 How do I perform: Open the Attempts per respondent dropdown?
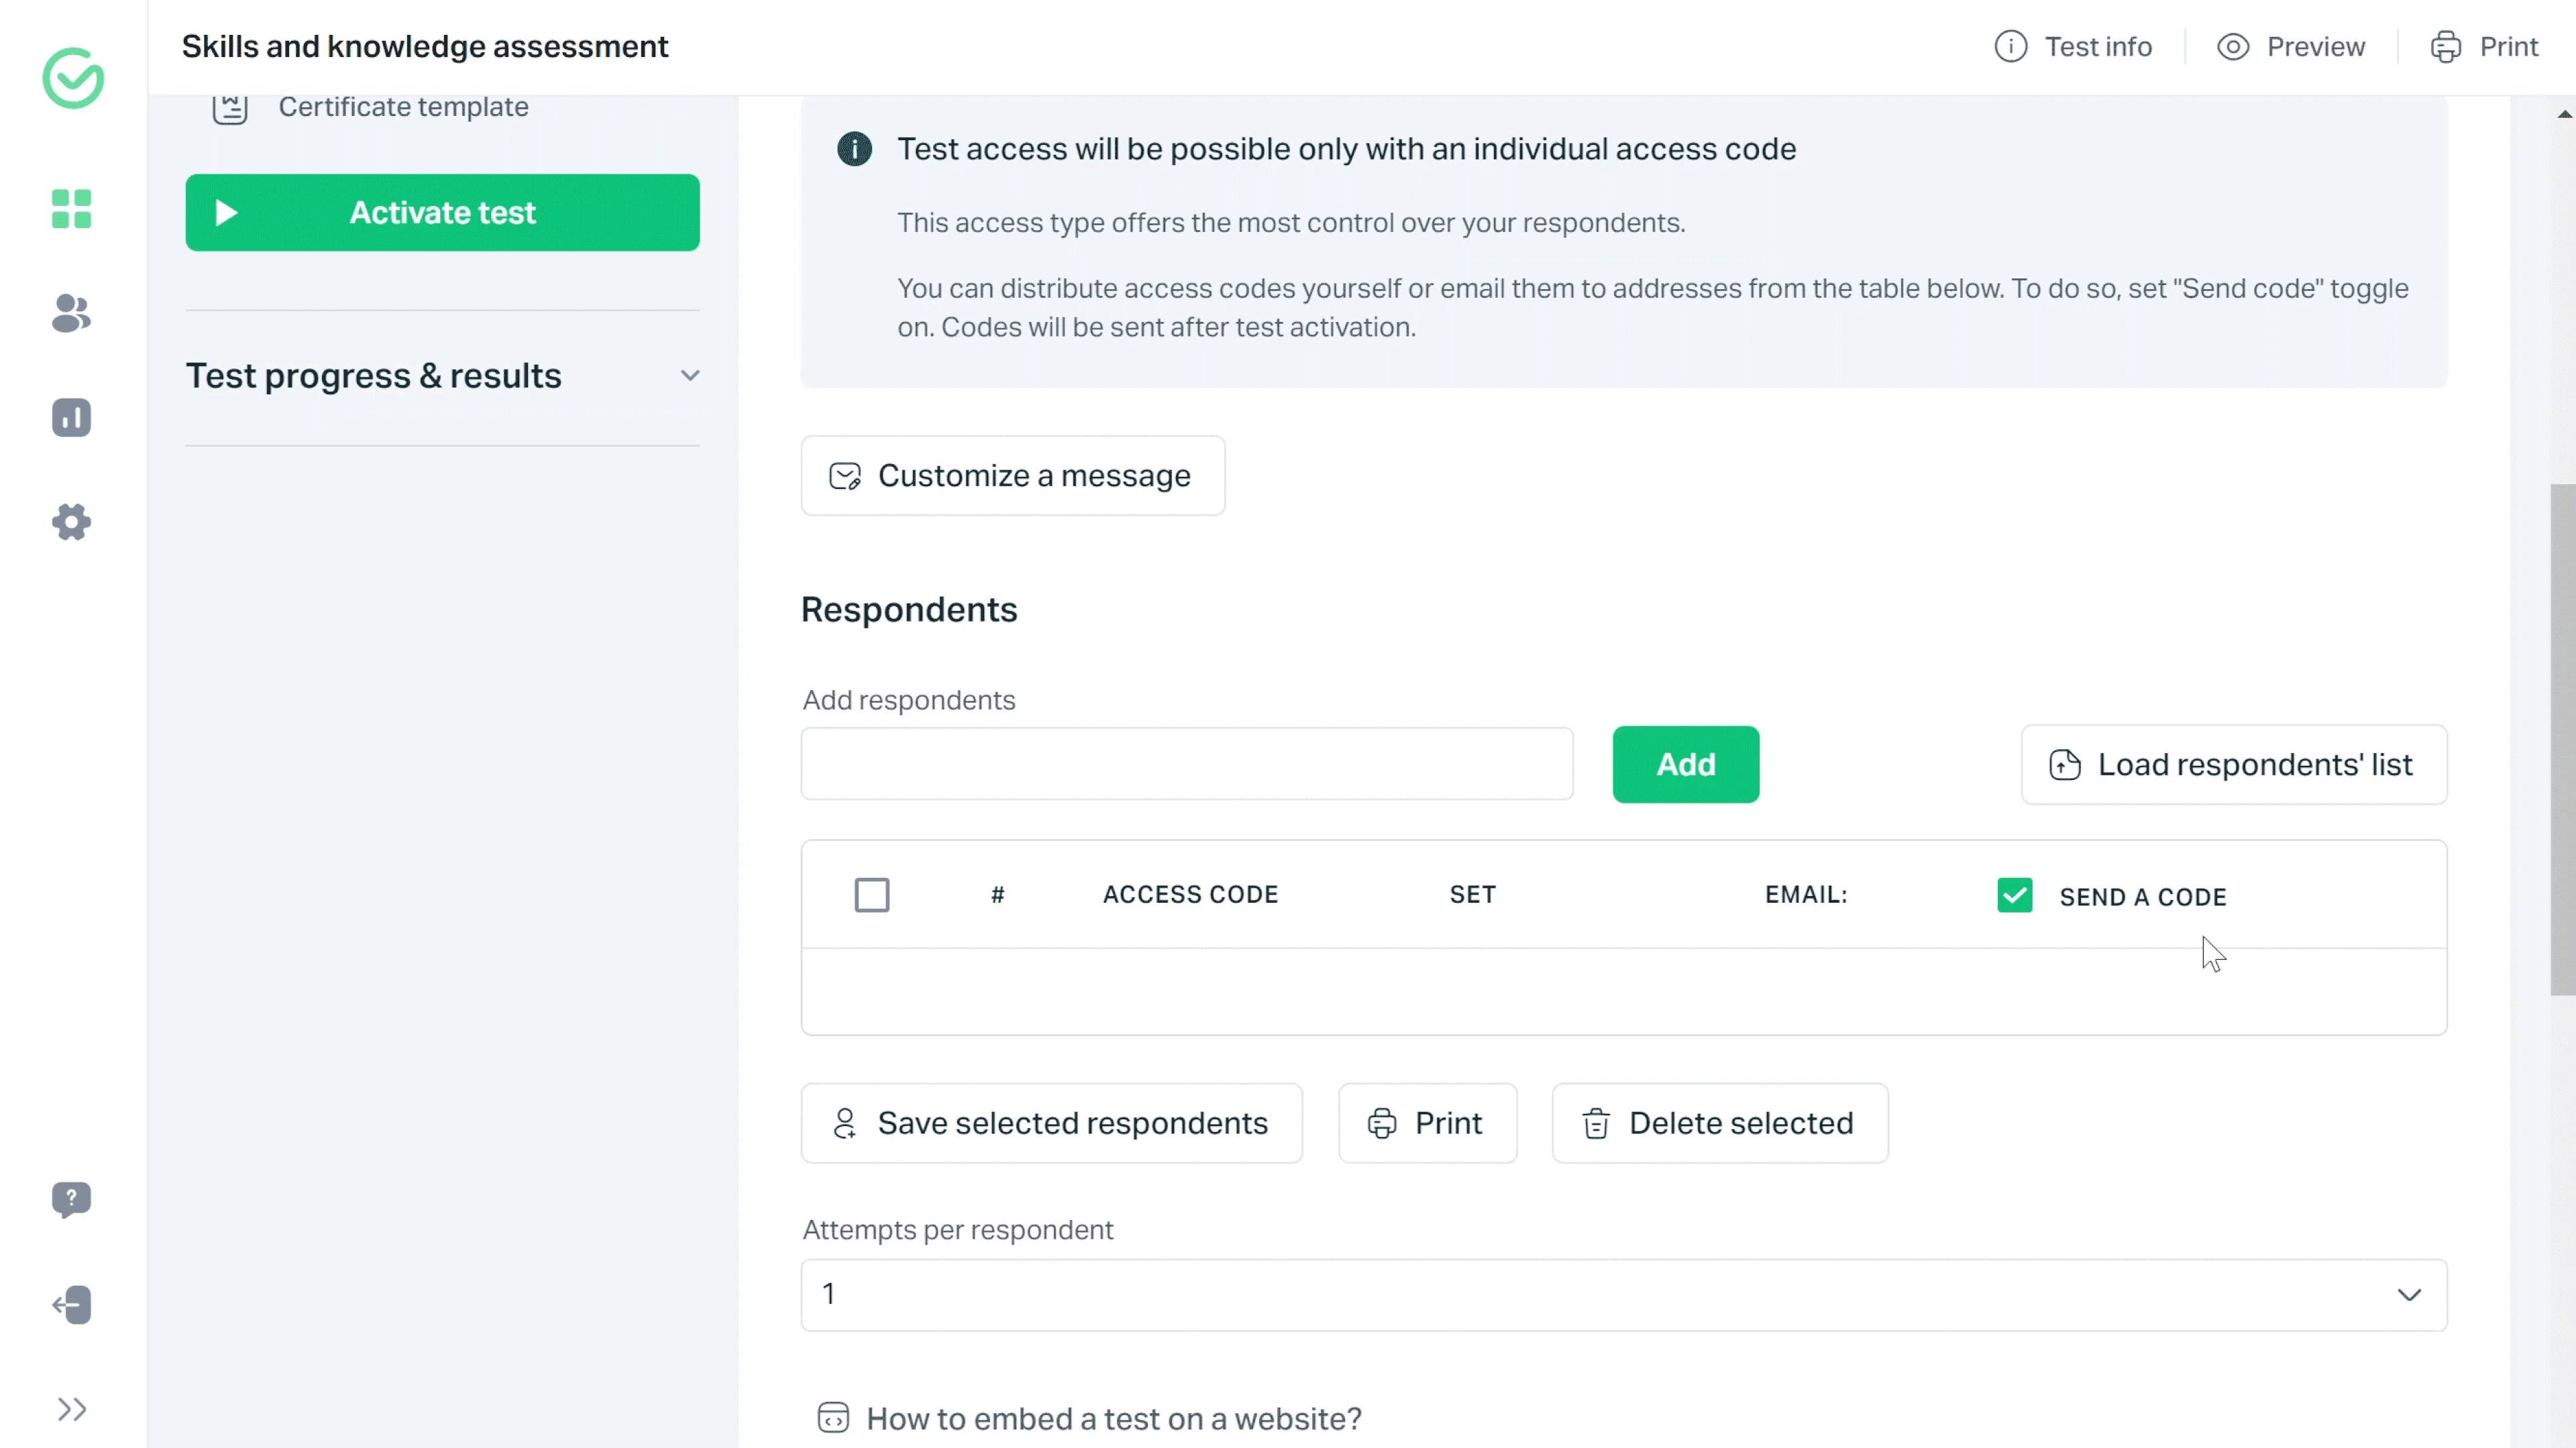1623,1294
